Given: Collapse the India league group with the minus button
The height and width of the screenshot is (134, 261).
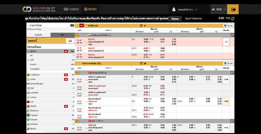Looking at the screenshot, I should 77,35.
